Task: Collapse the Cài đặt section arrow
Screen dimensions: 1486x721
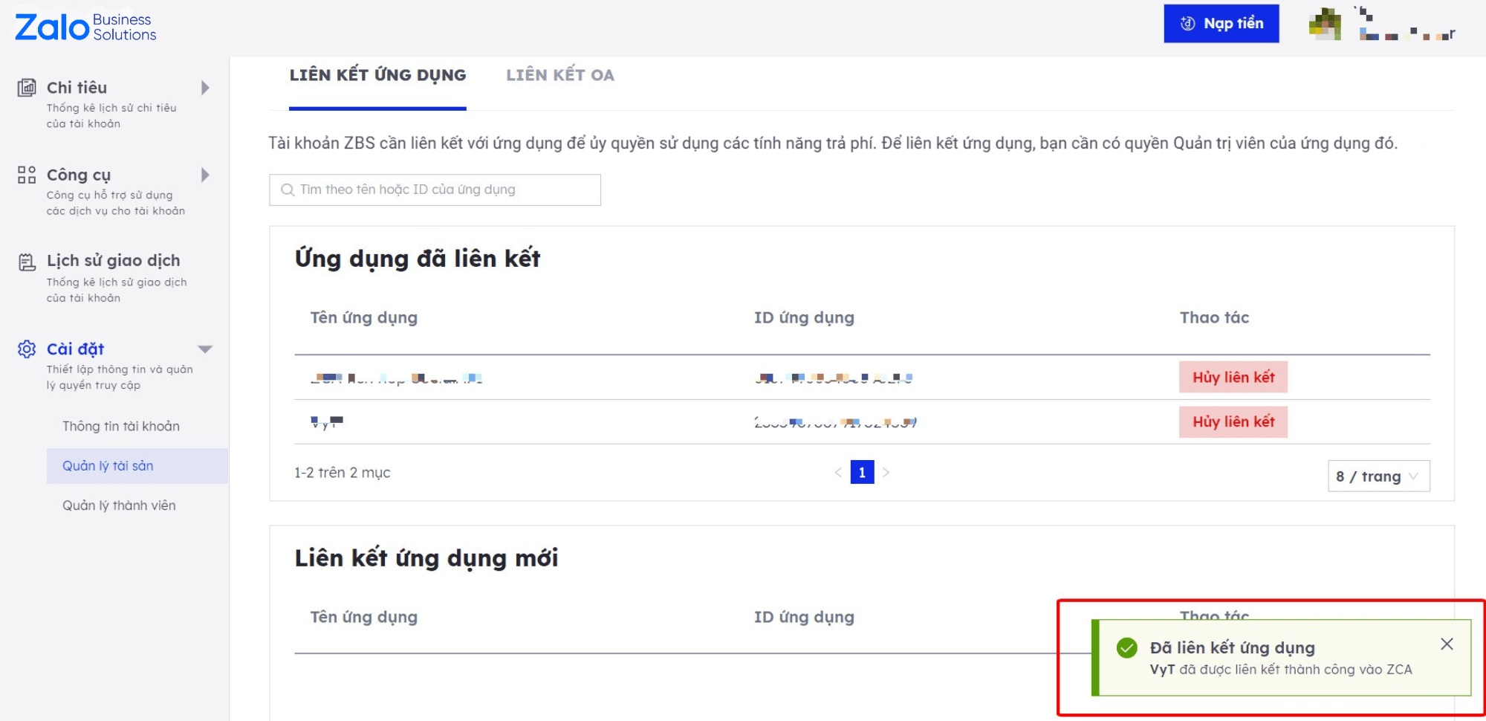Action: (205, 349)
